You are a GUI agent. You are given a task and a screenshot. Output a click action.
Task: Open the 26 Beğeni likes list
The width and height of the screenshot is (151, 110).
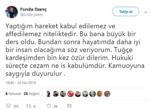click(32, 94)
